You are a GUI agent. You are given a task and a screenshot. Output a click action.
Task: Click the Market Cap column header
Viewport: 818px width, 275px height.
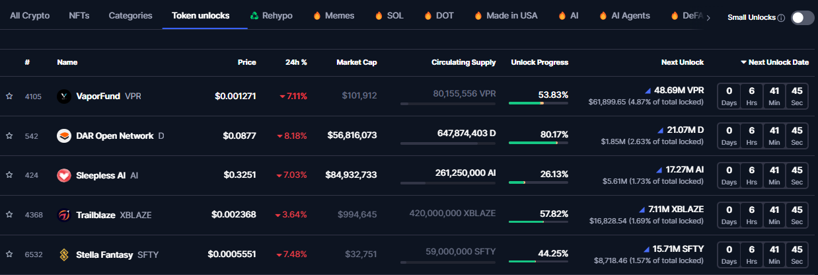pyautogui.click(x=356, y=62)
